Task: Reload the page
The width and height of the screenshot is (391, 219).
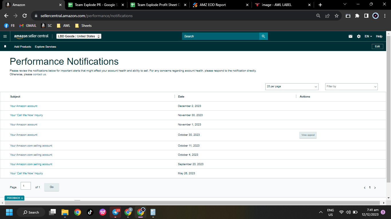Action: point(25,16)
